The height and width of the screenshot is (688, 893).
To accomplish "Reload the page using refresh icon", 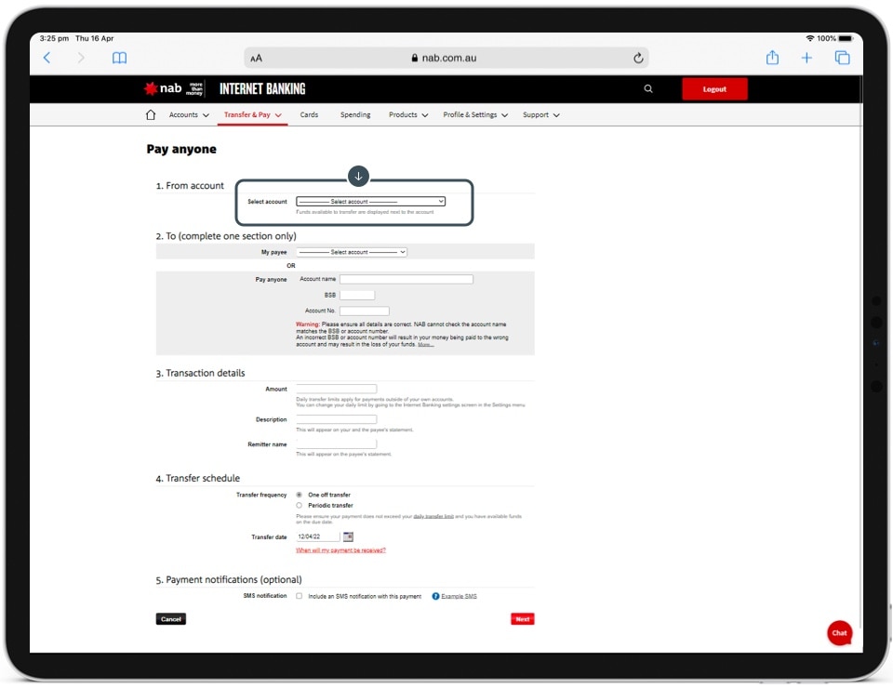I will 638,58.
